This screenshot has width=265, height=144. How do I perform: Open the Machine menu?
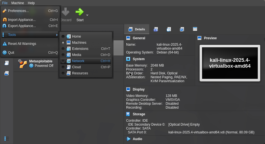pyautogui.click(x=18, y=3)
